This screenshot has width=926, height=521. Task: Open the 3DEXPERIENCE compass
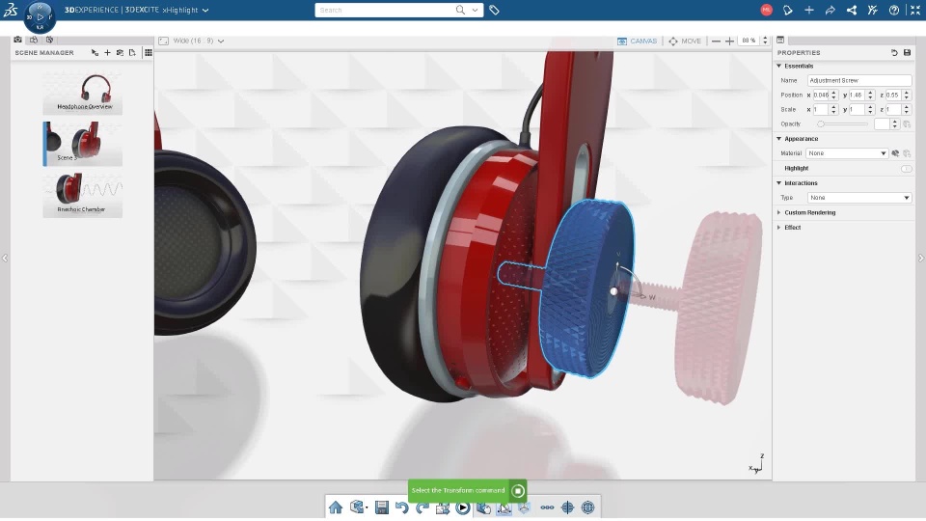(x=40, y=17)
